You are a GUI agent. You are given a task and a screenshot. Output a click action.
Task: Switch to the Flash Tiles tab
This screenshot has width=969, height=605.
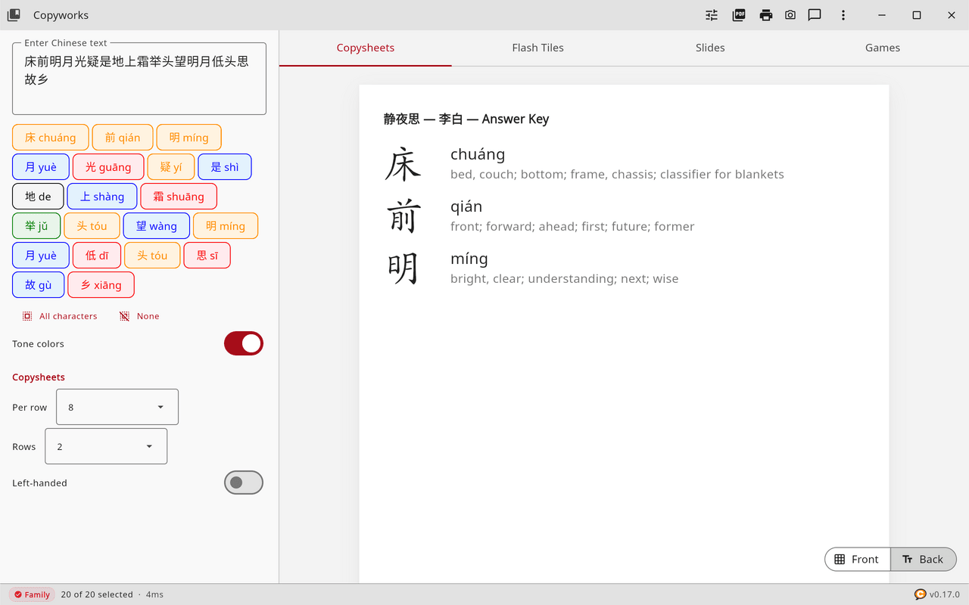pyautogui.click(x=537, y=48)
